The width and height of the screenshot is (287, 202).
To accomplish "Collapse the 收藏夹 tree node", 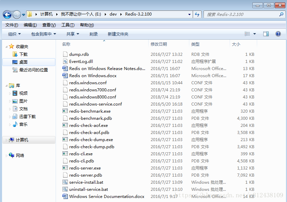I will (6, 47).
